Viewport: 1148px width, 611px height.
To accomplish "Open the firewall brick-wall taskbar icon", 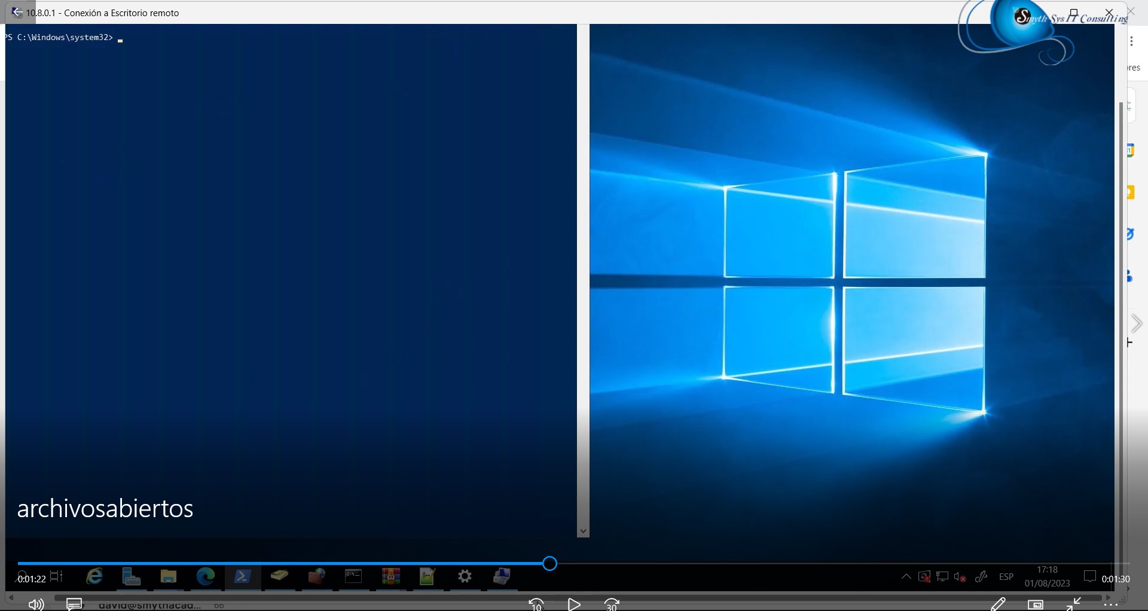I will [316, 576].
